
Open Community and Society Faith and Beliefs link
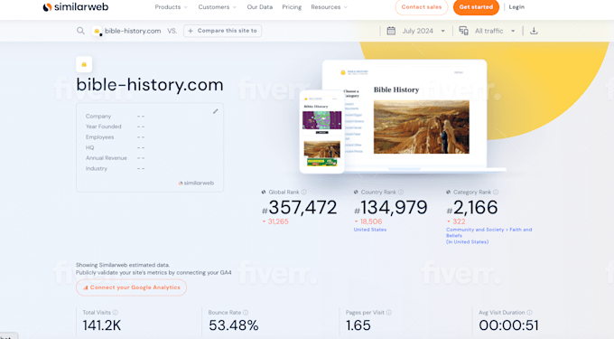[488, 236]
